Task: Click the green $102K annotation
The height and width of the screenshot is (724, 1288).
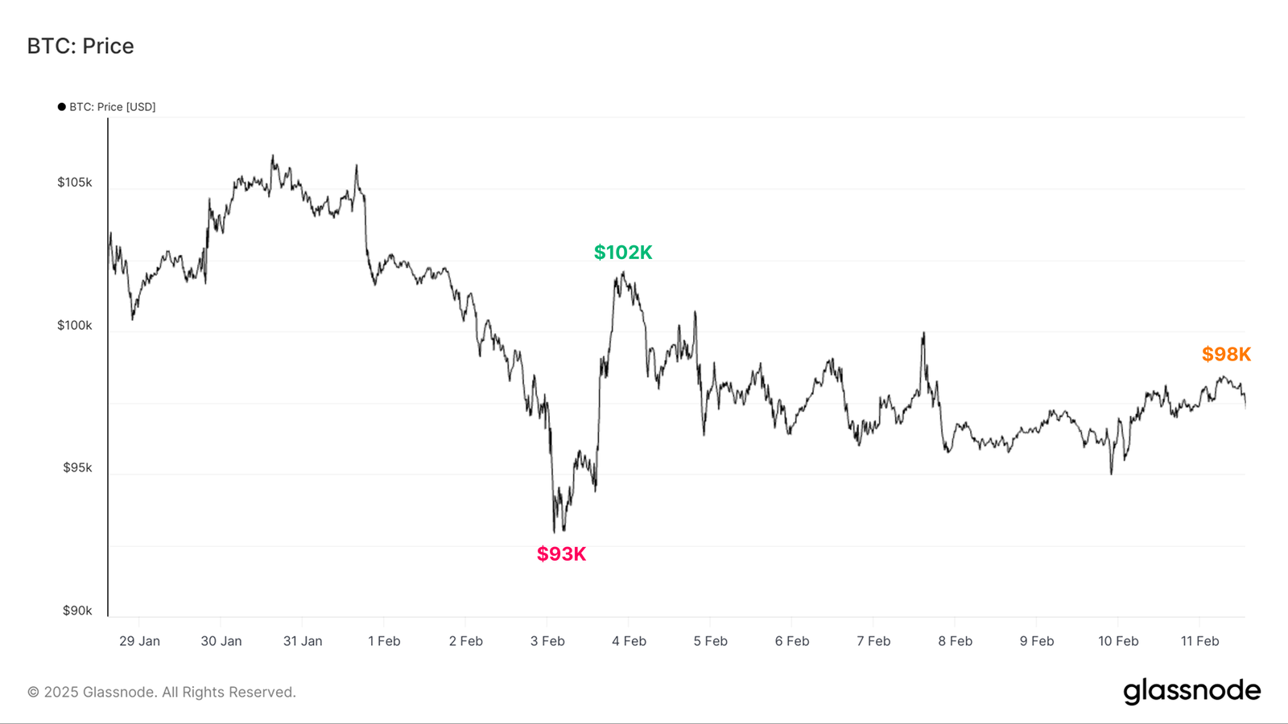Action: pyautogui.click(x=623, y=253)
